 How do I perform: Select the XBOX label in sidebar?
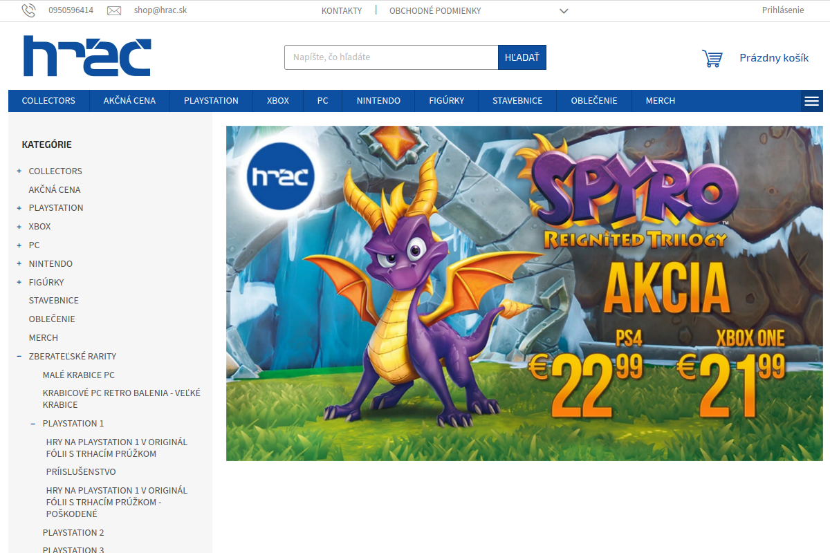[x=39, y=227]
